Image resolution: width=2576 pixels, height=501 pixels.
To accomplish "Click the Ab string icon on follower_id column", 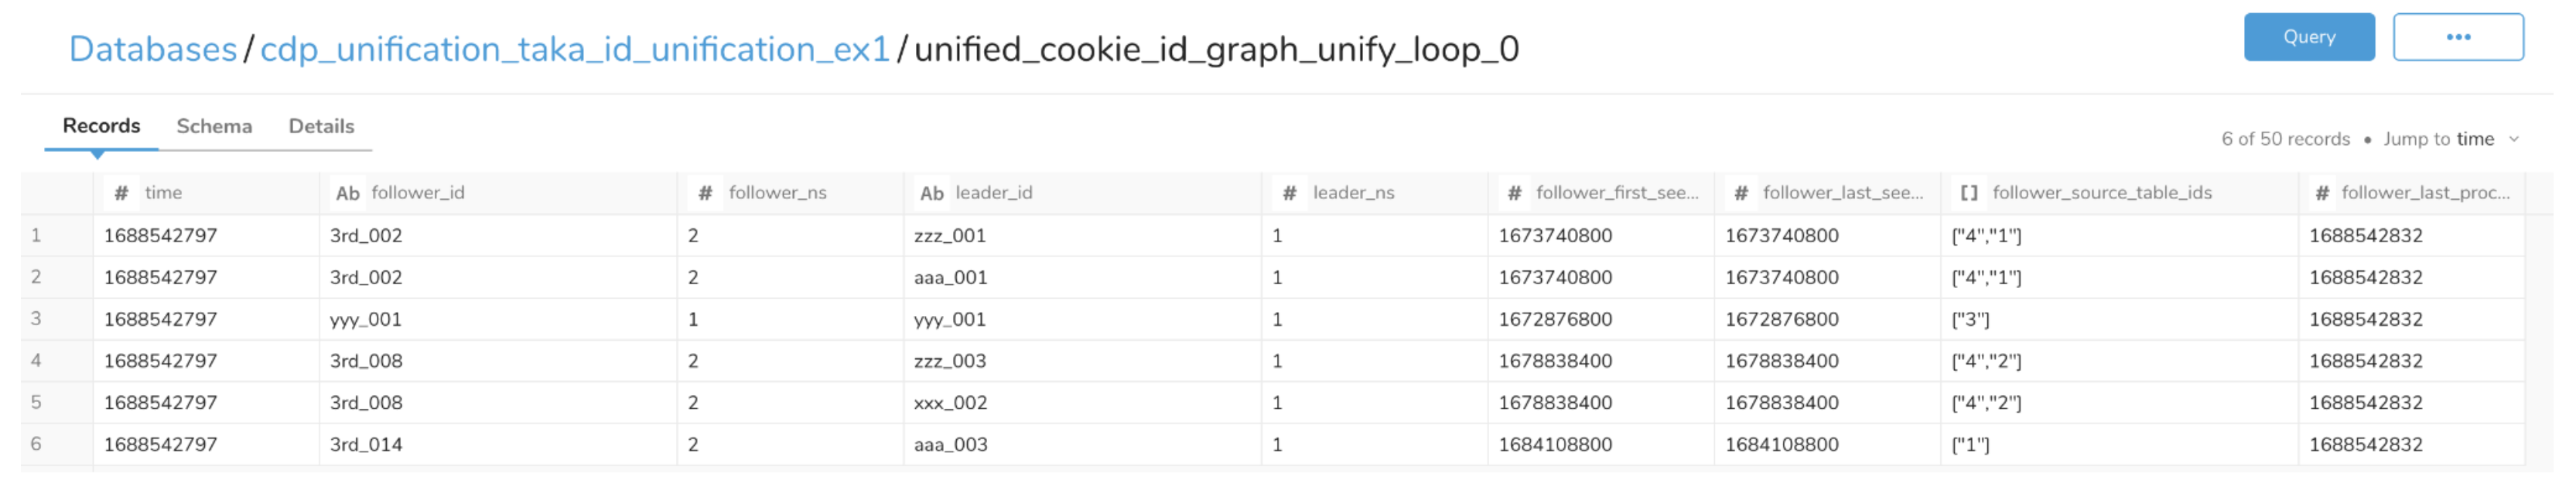I will point(348,192).
